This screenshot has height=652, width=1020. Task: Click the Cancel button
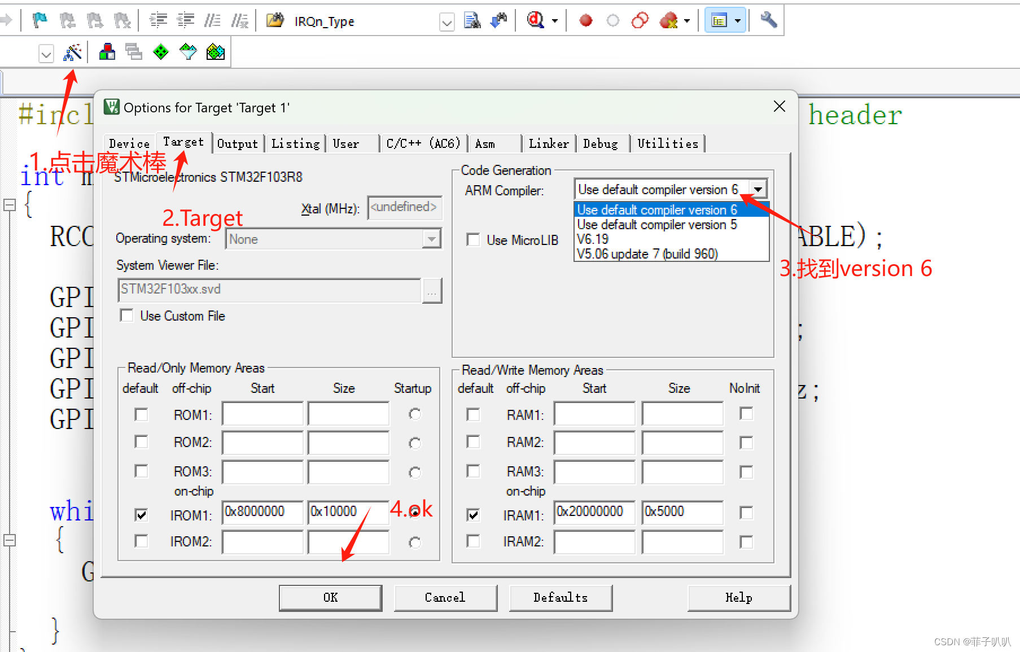tap(445, 597)
